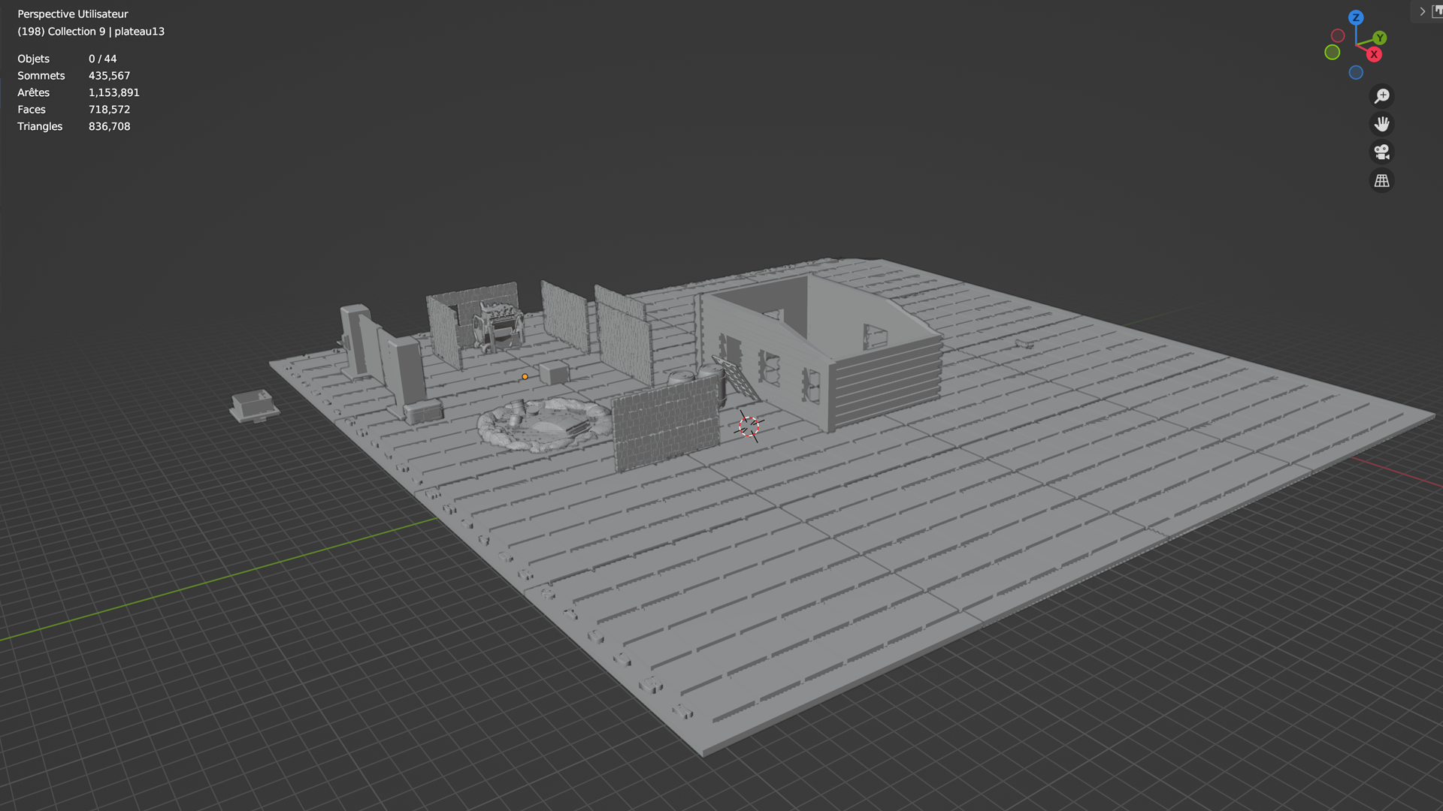Click the 'Objets' statistics label
Screen dimensions: 1443x811
[x=34, y=59]
